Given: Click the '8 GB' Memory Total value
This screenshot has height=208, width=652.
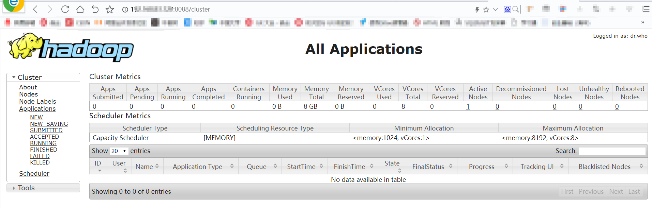Looking at the screenshot, I should click(x=310, y=106).
